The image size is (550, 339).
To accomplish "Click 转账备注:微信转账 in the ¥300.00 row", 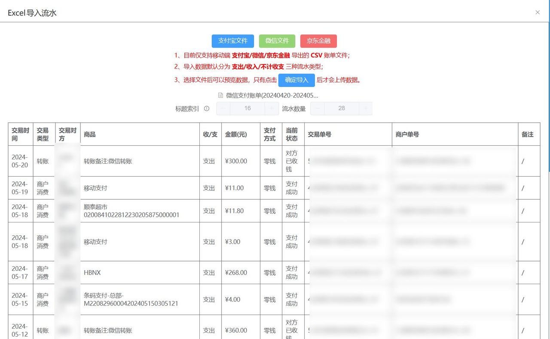I will point(108,161).
